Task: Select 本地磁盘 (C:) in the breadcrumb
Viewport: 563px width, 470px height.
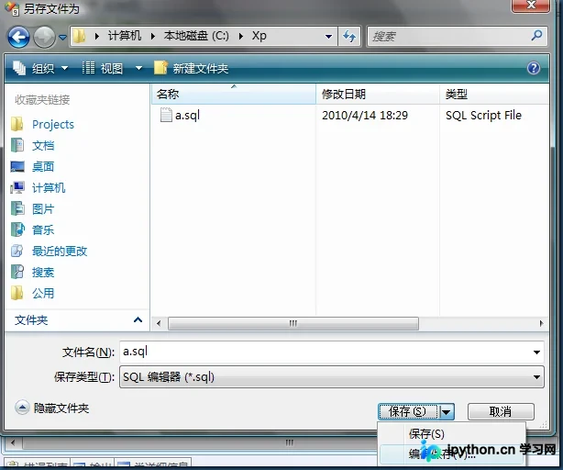Action: pos(196,36)
